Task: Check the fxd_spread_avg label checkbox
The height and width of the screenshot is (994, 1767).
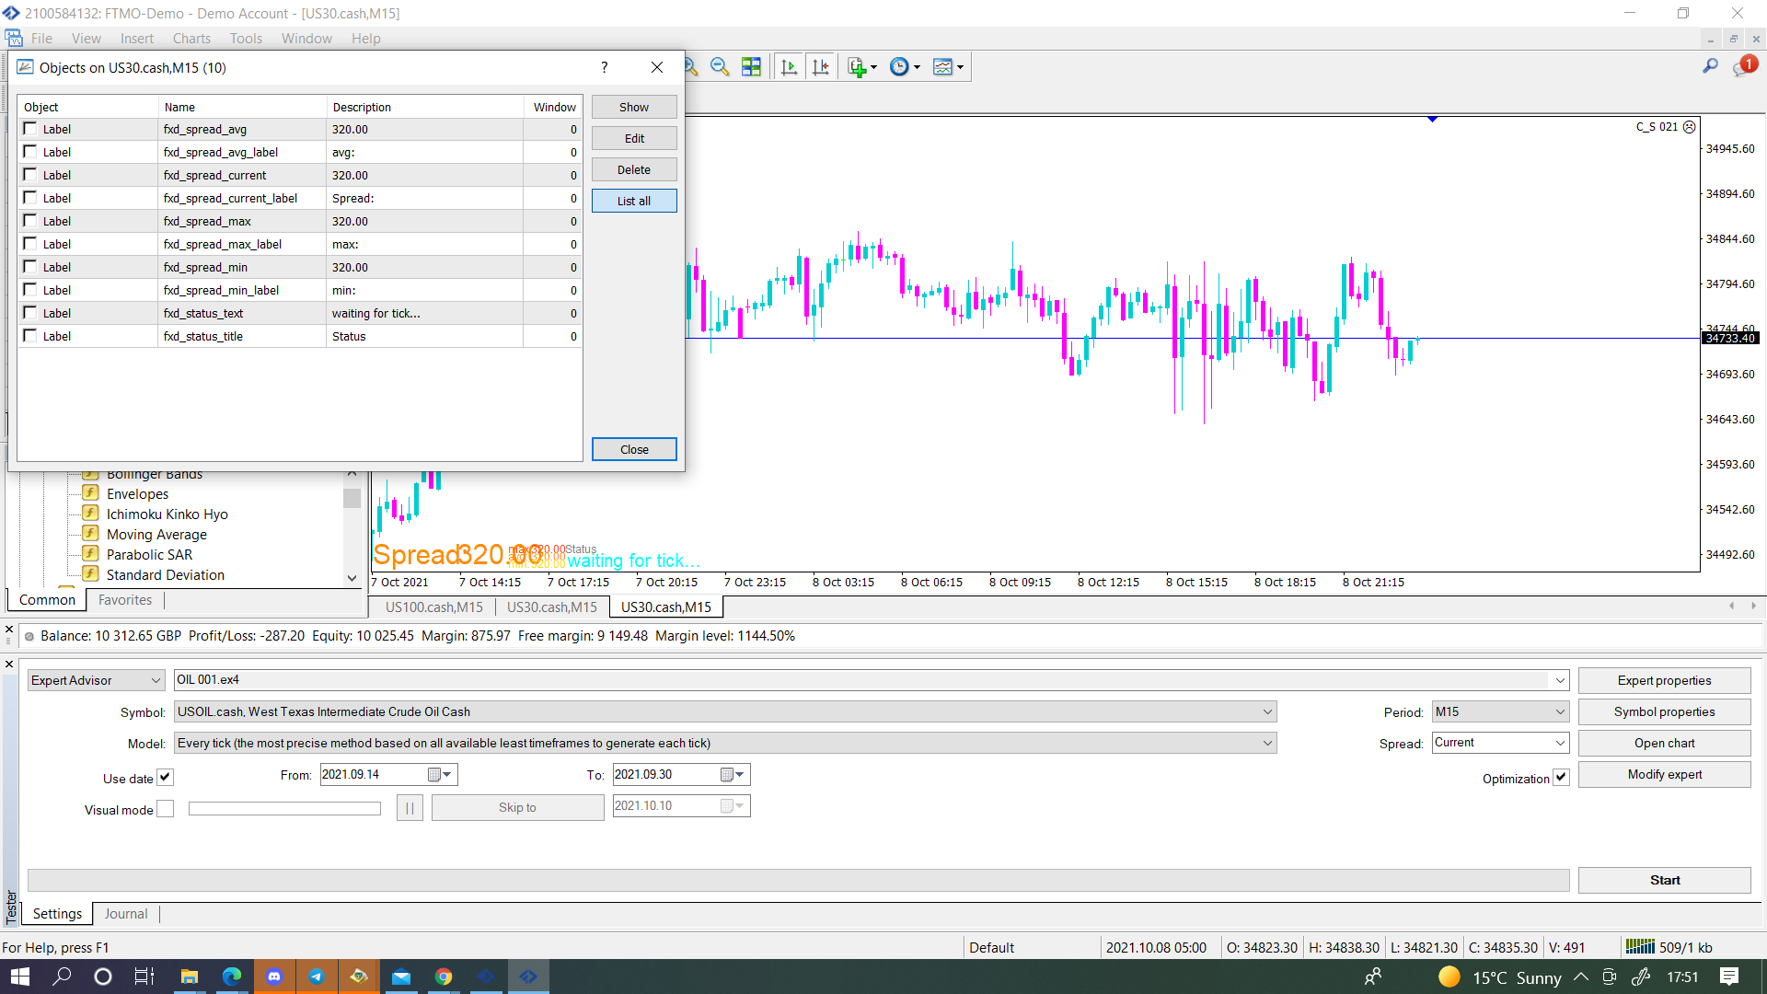Action: [x=30, y=129]
